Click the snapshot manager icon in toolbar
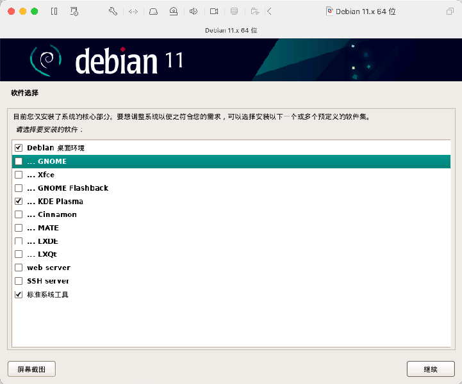 74,12
